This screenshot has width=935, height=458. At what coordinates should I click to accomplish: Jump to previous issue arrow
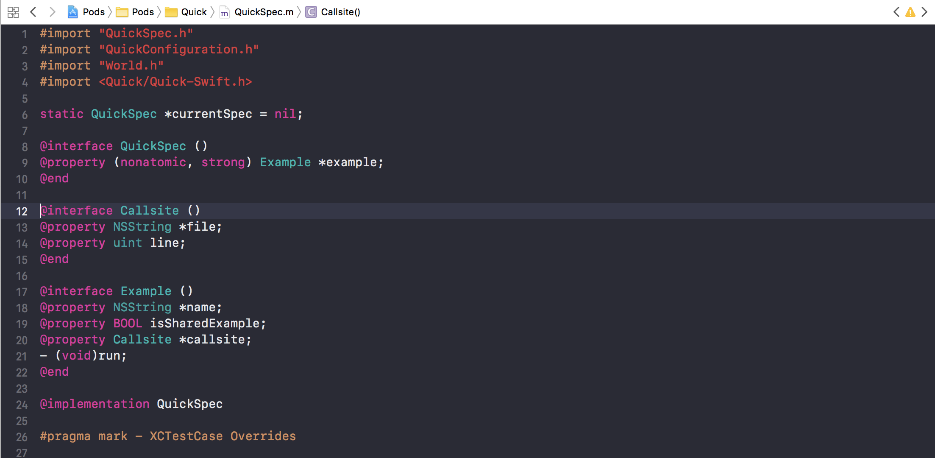(x=896, y=12)
